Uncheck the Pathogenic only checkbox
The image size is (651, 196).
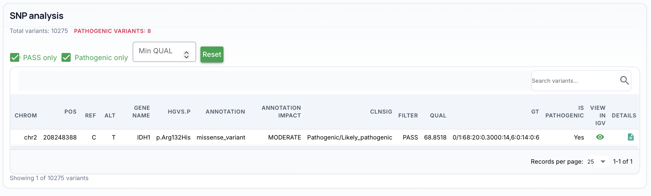point(66,57)
